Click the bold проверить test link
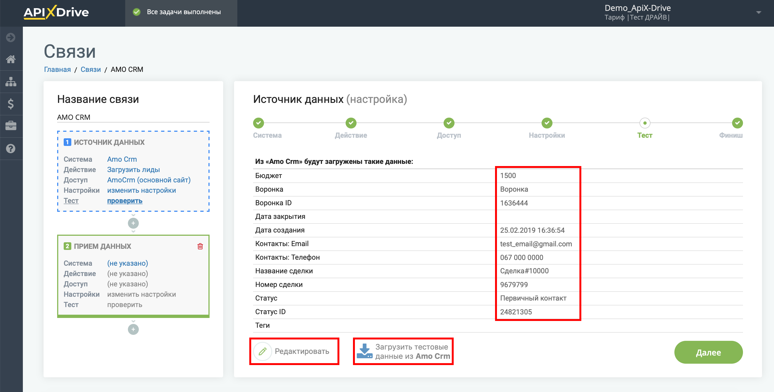Screen dimensions: 774x392 point(125,201)
